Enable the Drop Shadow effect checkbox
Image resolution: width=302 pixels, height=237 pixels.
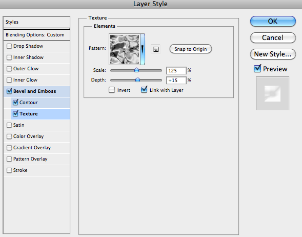coord(9,46)
